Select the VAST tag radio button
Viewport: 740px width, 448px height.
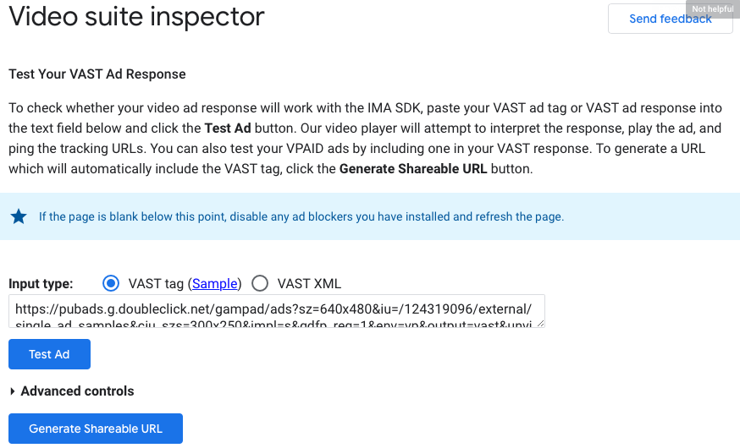pyautogui.click(x=110, y=283)
